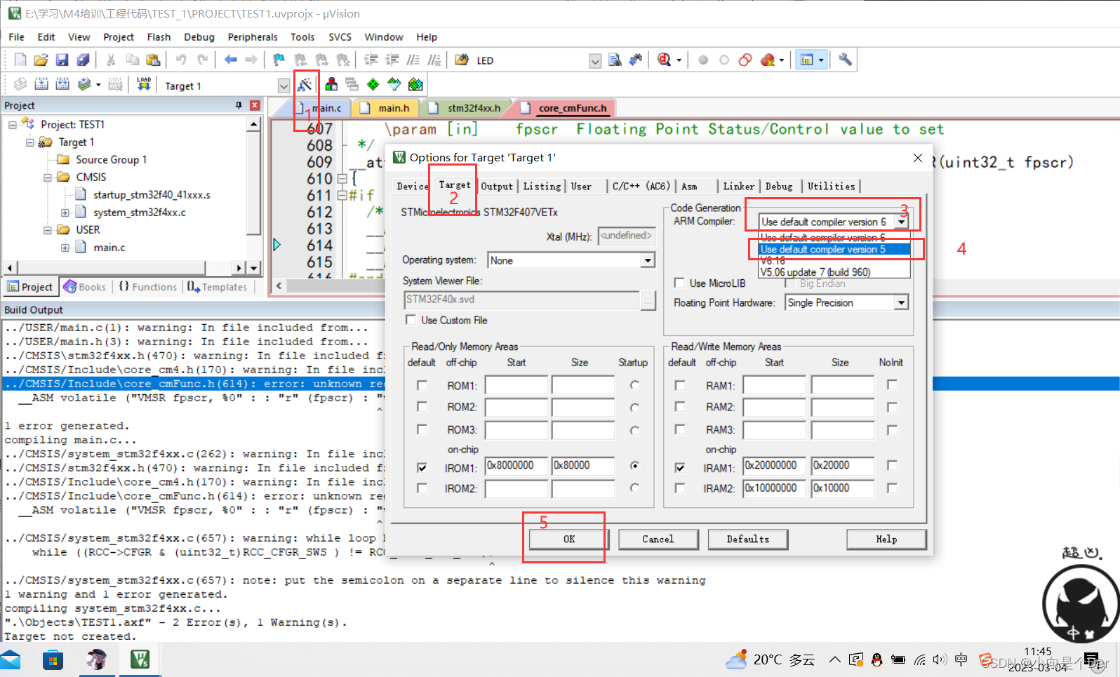This screenshot has width=1120, height=677.
Task: Click the Help button in options dialog
Action: click(886, 539)
